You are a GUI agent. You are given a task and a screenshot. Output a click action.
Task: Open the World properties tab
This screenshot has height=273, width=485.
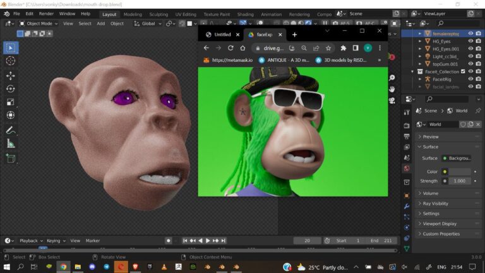[407, 168]
